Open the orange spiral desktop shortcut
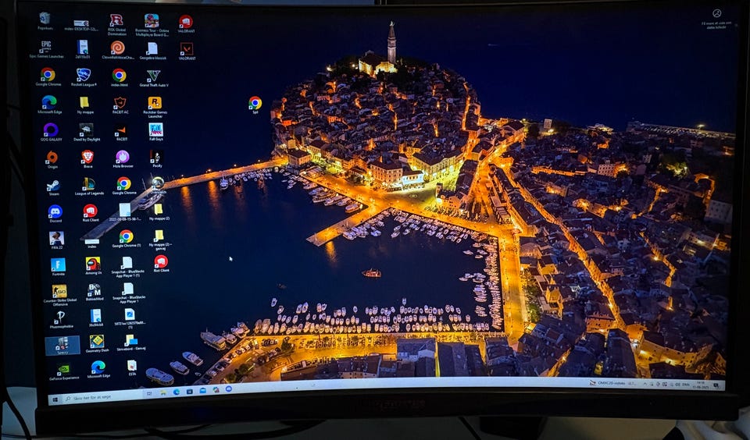Image resolution: width=750 pixels, height=440 pixels. click(118, 50)
